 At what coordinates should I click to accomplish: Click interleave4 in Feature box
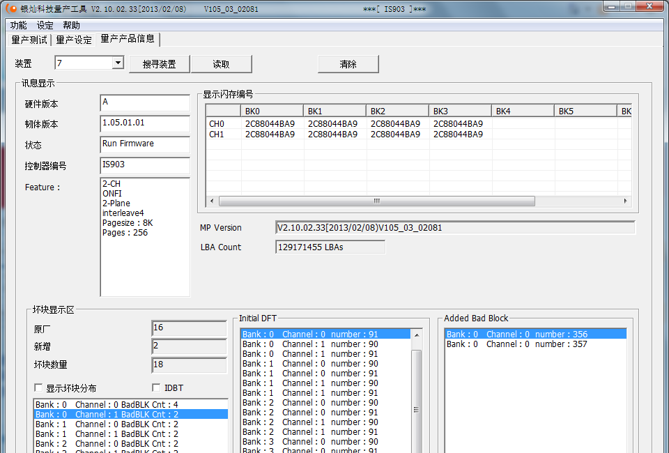[123, 213]
